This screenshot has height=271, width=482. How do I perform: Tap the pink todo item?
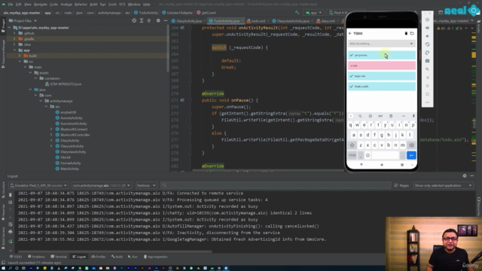[382, 65]
